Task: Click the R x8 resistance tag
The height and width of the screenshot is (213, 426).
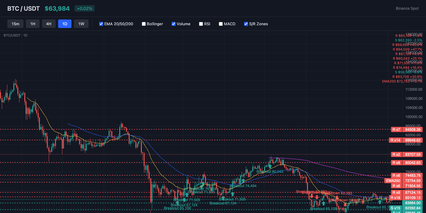Action: 396,163
